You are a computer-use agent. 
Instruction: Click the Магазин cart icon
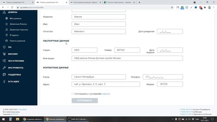tap(4, 54)
